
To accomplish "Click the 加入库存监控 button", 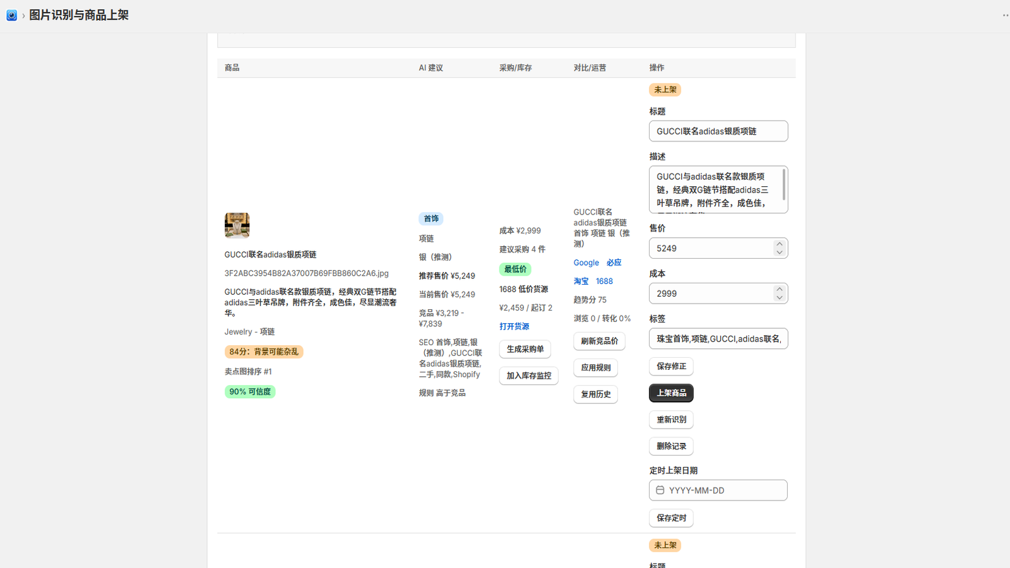I will pos(529,376).
